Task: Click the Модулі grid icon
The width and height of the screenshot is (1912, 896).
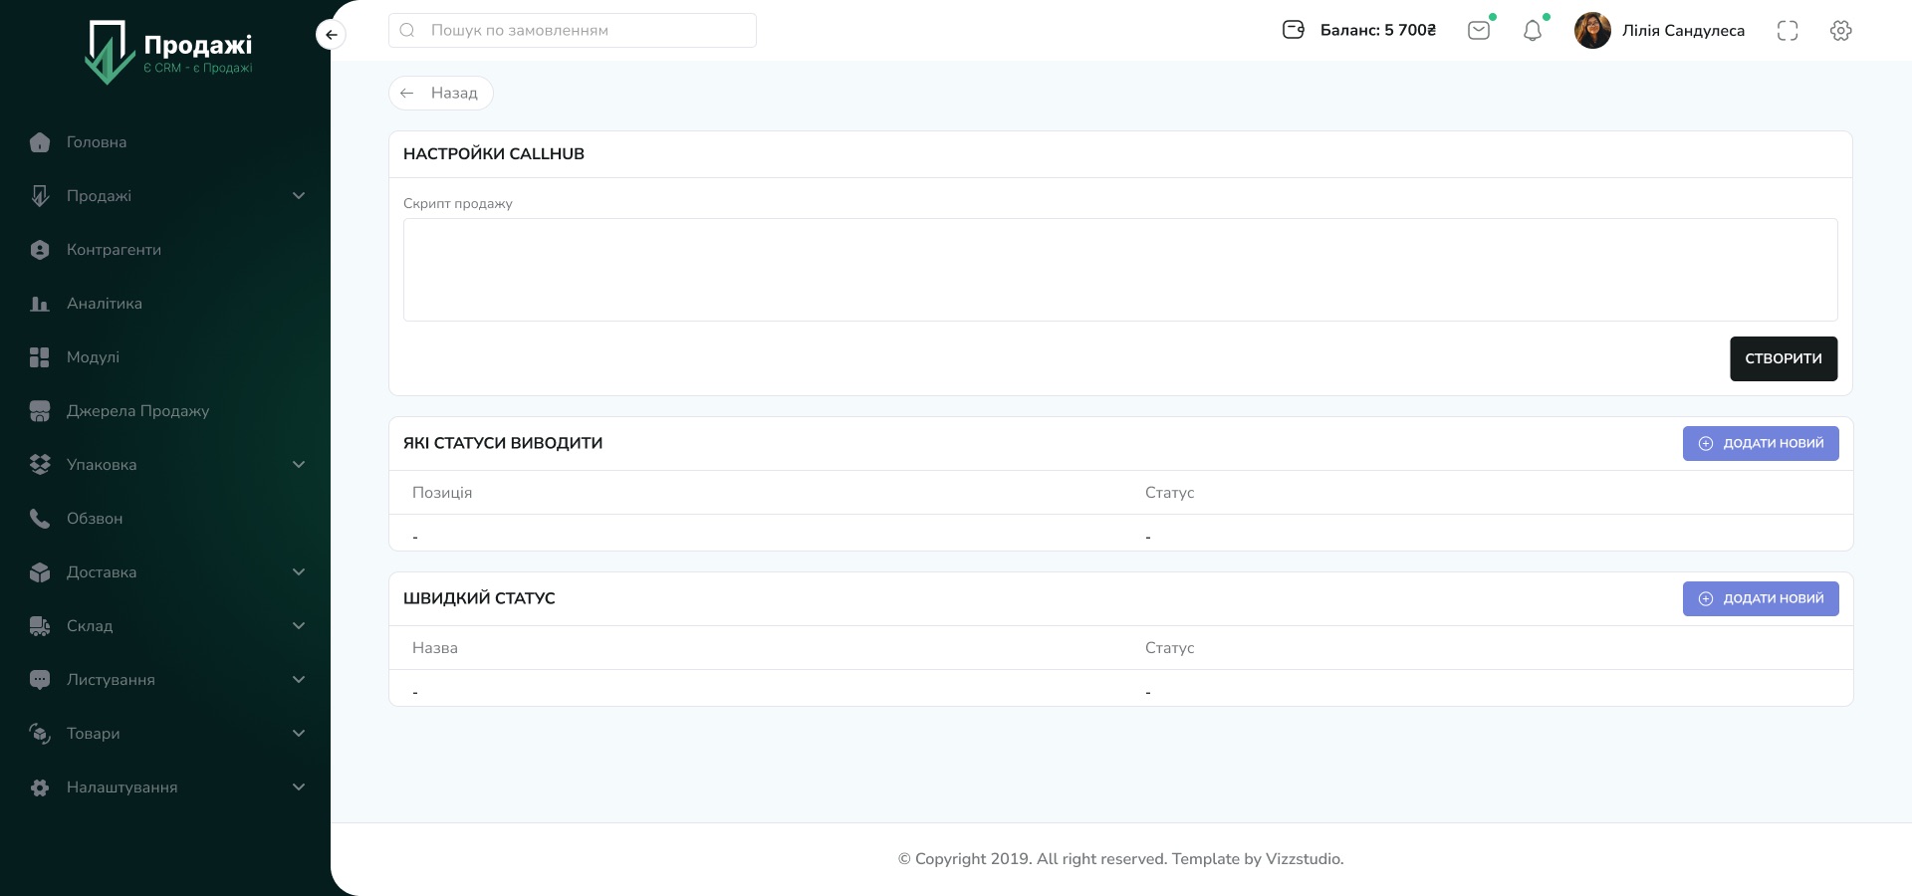Action: click(40, 357)
